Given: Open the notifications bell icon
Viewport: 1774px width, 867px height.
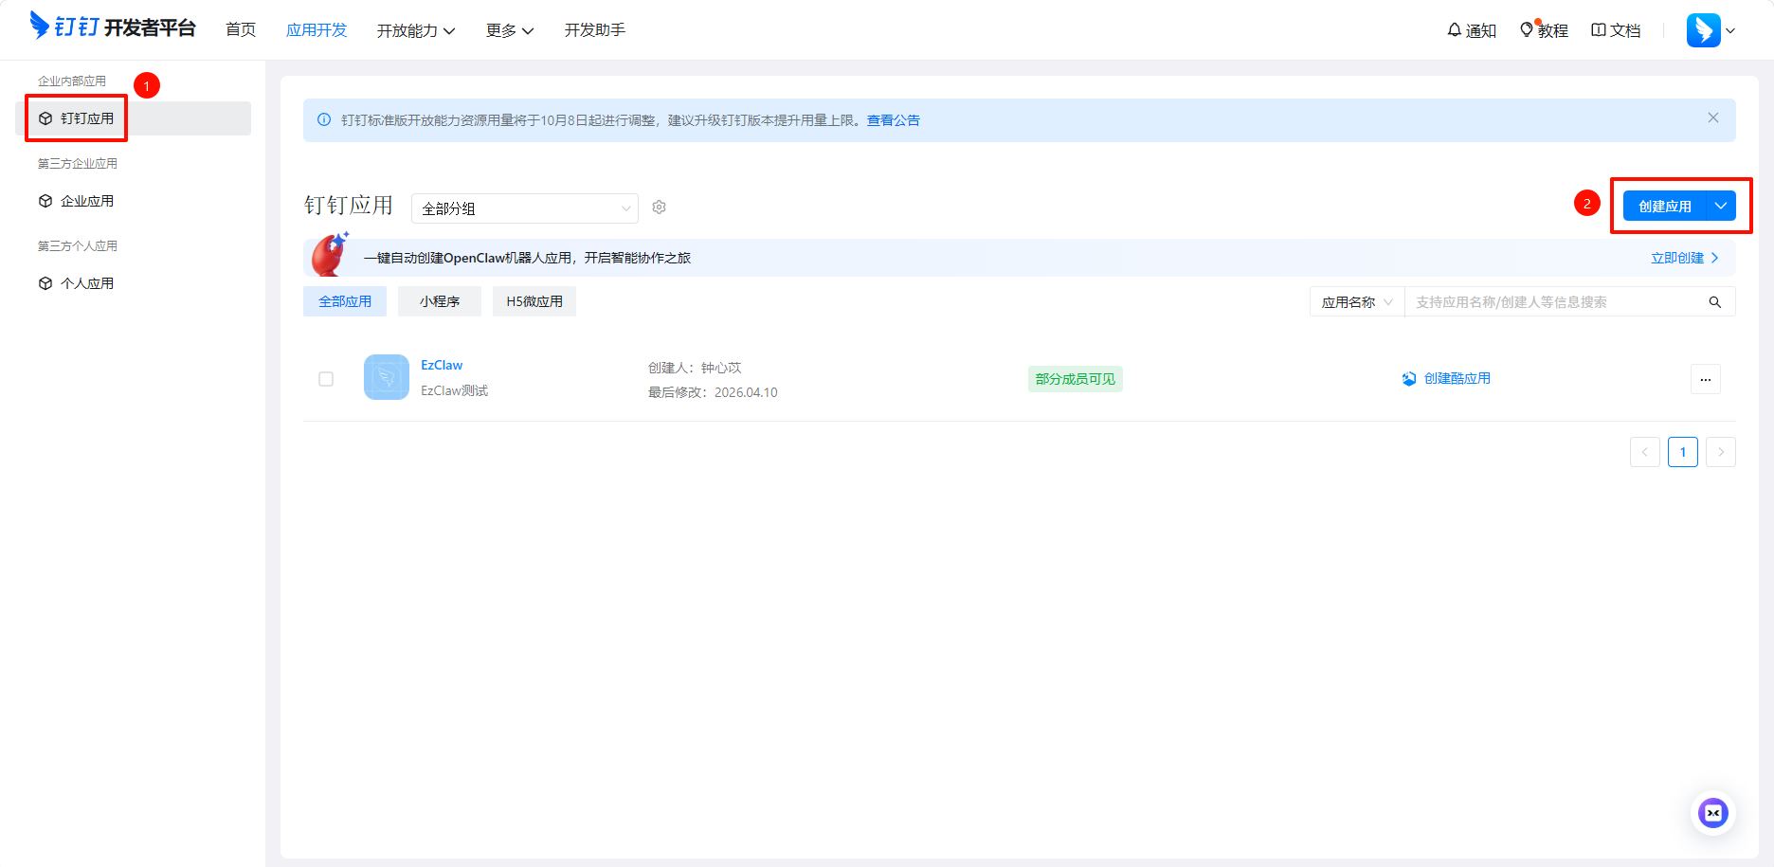Looking at the screenshot, I should tap(1454, 30).
